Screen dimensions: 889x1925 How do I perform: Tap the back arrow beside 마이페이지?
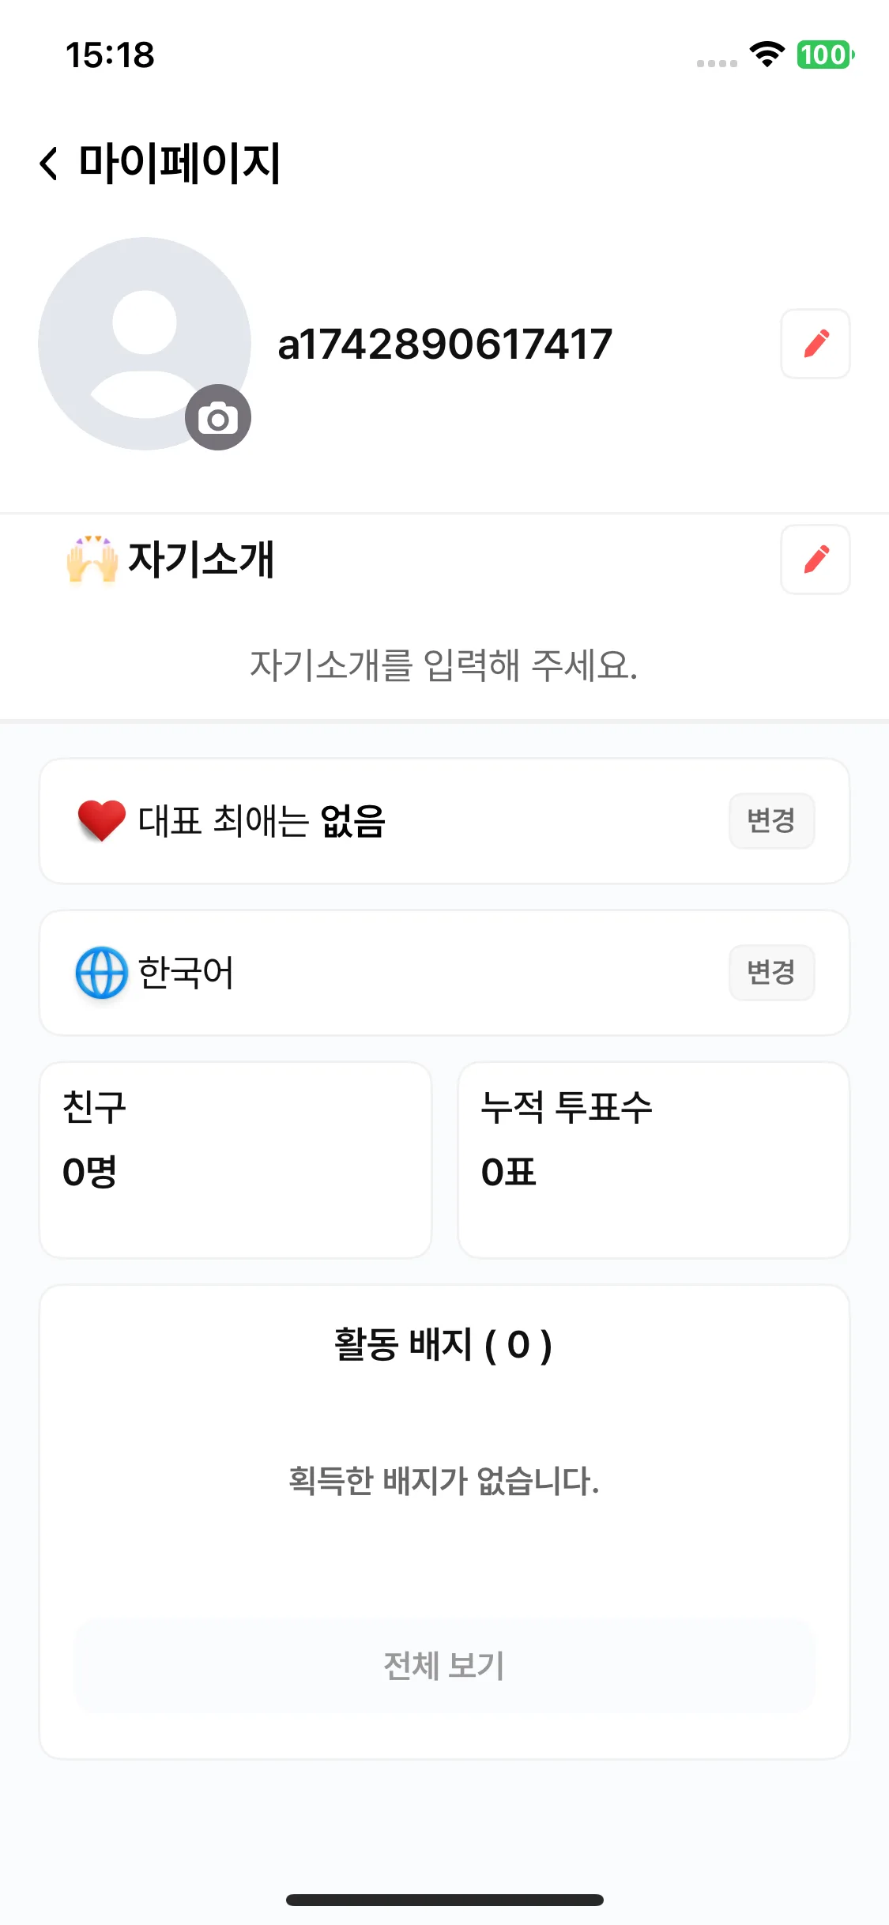[x=49, y=164]
